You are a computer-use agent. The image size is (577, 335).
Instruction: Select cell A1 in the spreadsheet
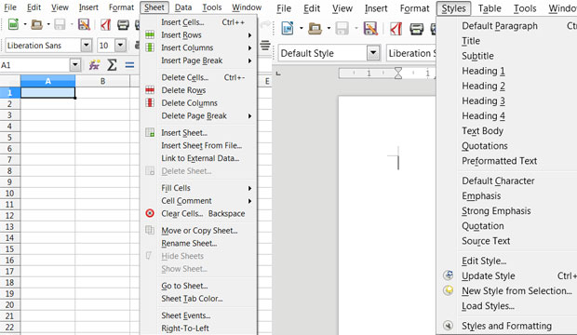tap(47, 92)
